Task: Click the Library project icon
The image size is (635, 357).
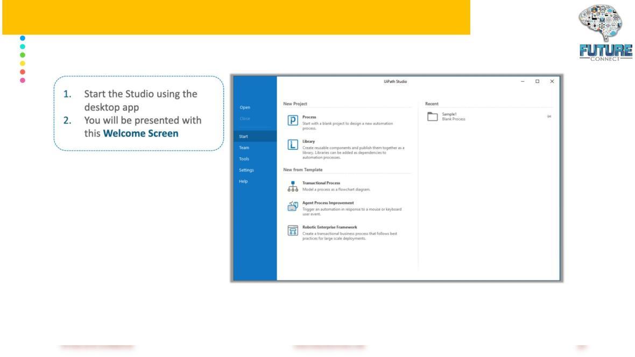Action: tap(293, 145)
